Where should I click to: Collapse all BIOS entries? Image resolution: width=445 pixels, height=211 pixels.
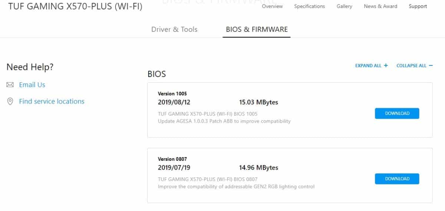415,65
